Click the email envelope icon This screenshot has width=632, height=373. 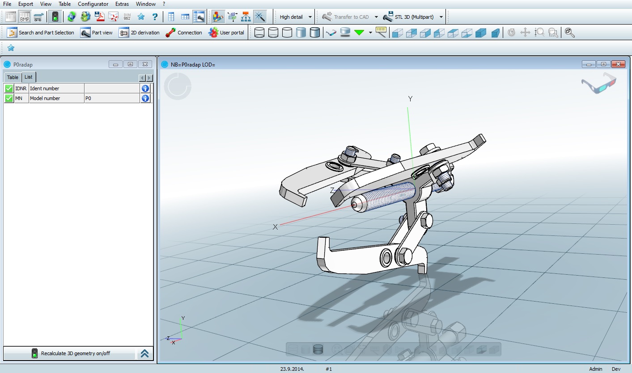(x=113, y=17)
